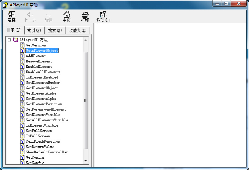
Task: Open the ShowDefaultControlBar topic
Action: pos(47,152)
